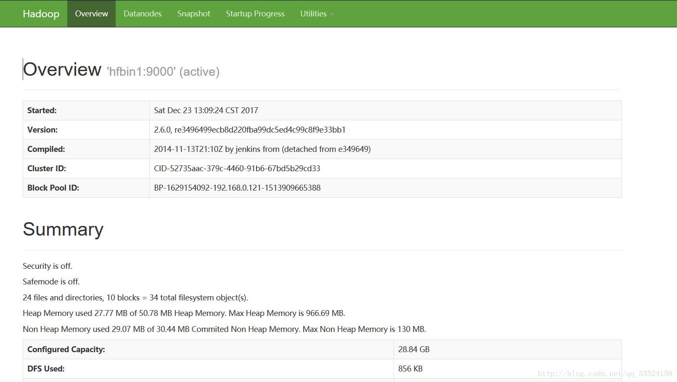Go to Startup Progress tab
The width and height of the screenshot is (677, 382).
pos(255,14)
